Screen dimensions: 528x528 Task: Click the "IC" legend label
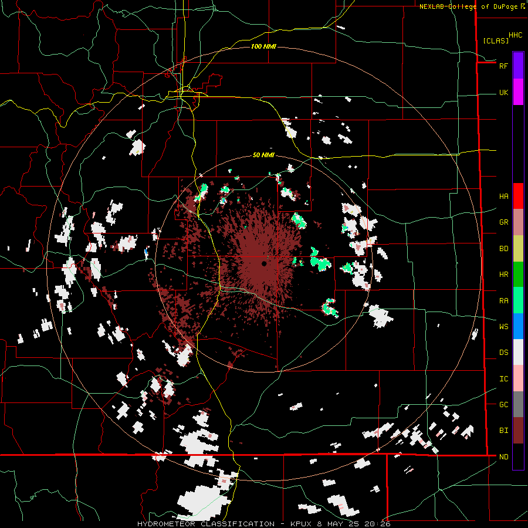coord(503,379)
